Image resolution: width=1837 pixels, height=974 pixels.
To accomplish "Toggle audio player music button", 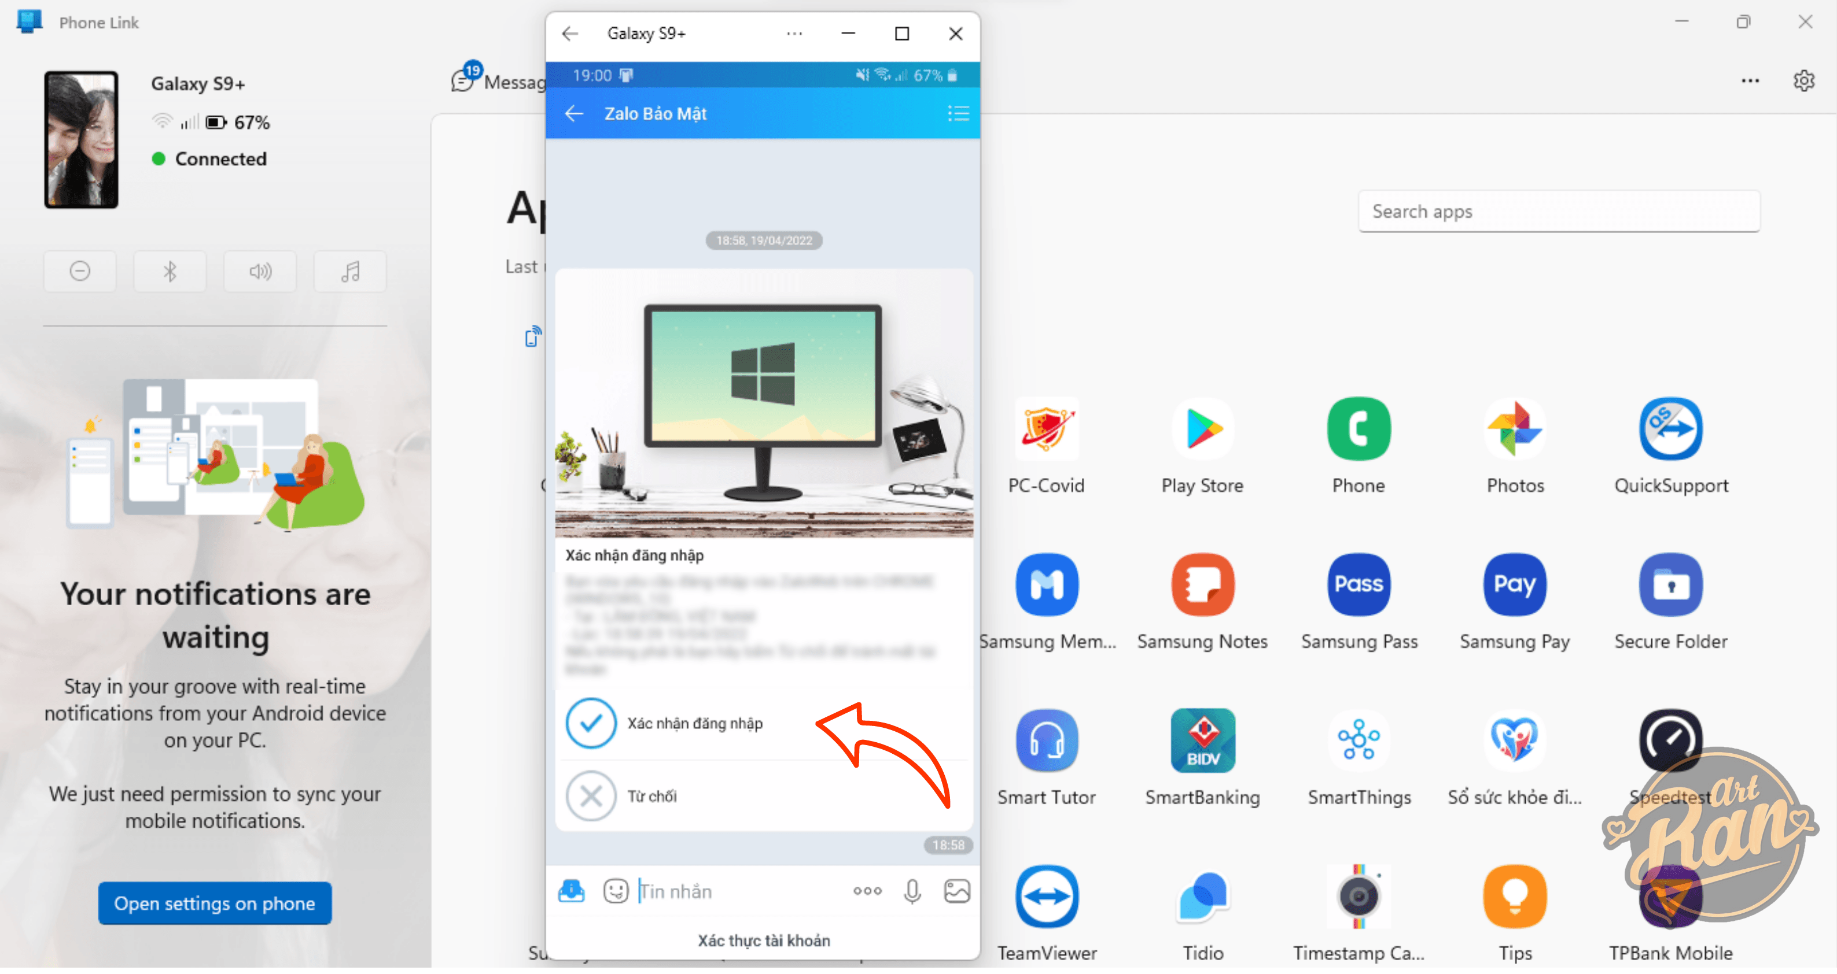I will point(350,272).
